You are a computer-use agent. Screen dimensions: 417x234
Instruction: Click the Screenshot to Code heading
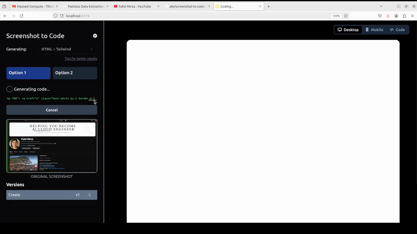point(35,36)
